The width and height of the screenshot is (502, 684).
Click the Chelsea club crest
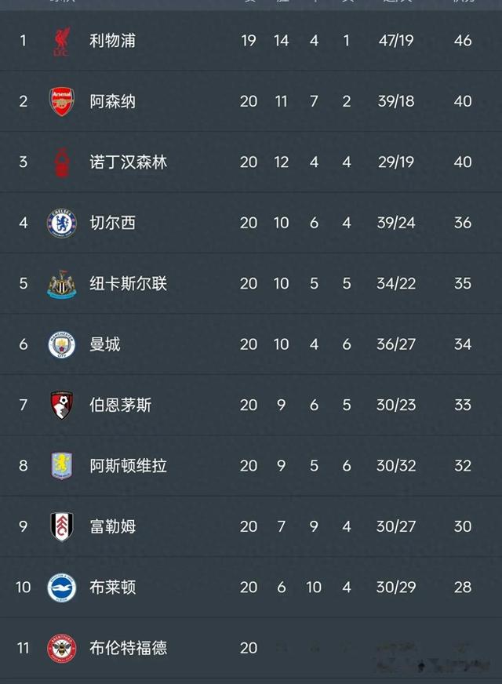tap(62, 223)
